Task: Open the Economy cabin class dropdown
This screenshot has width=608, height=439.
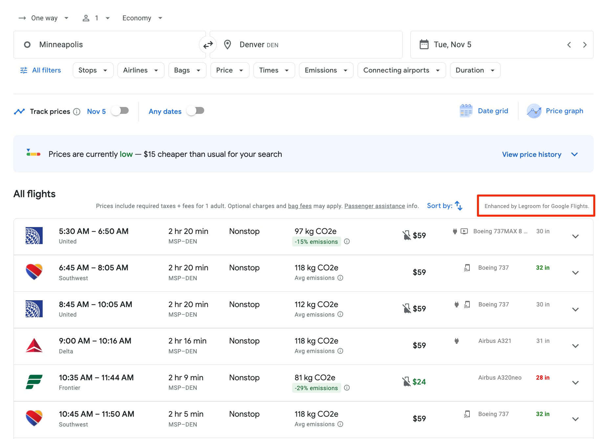Action: [x=142, y=18]
